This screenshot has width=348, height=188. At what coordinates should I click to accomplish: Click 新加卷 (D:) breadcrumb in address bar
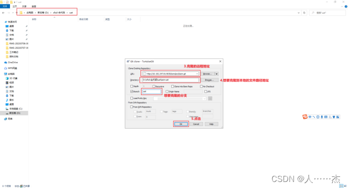click(x=43, y=13)
